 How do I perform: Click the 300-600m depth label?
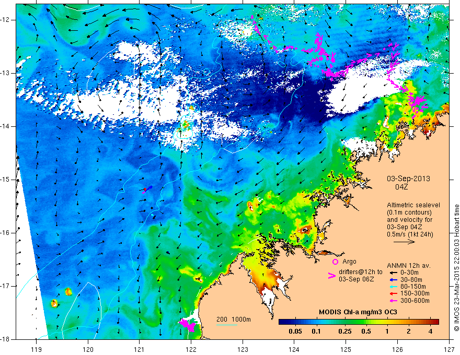[415, 301]
